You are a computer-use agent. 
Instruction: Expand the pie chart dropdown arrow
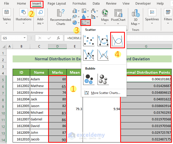pyautogui.click(x=79, y=23)
